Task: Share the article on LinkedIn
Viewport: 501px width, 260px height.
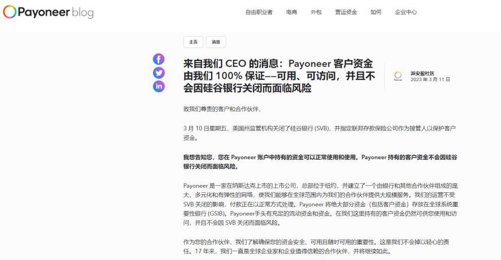Action: (159, 86)
